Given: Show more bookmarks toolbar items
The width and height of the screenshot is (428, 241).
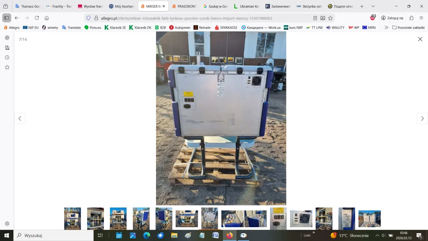Looking at the screenshot, I should tap(386, 28).
